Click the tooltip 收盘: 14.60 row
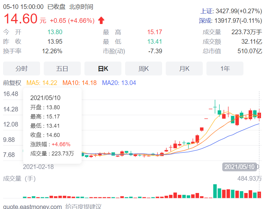Viewport: 265px width, 209px height. [x=45, y=135]
